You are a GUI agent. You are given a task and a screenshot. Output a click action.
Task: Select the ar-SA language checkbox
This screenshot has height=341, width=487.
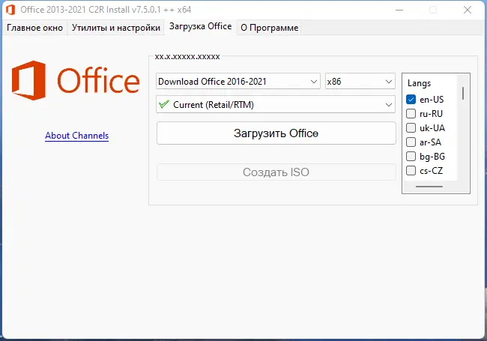[411, 142]
